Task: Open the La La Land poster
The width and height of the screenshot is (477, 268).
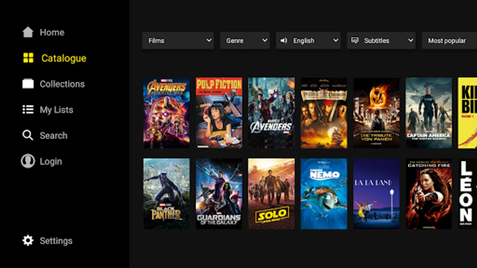Action: coord(376,194)
